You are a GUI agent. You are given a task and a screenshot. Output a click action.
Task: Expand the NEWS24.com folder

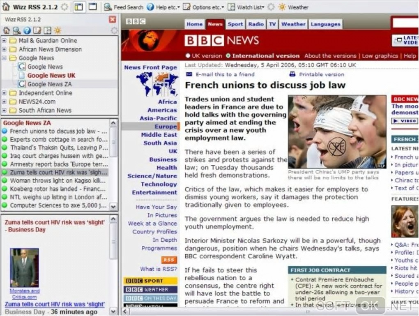pos(4,101)
